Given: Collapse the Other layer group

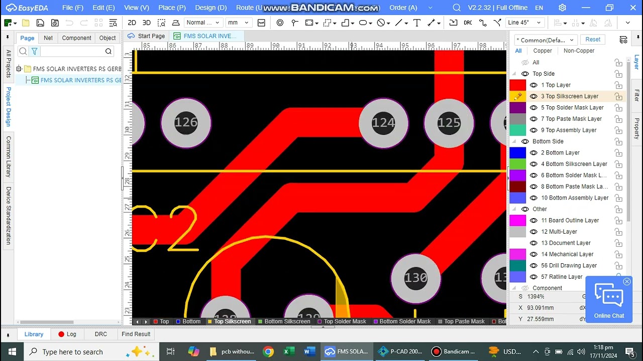Looking at the screenshot, I should [x=514, y=209].
